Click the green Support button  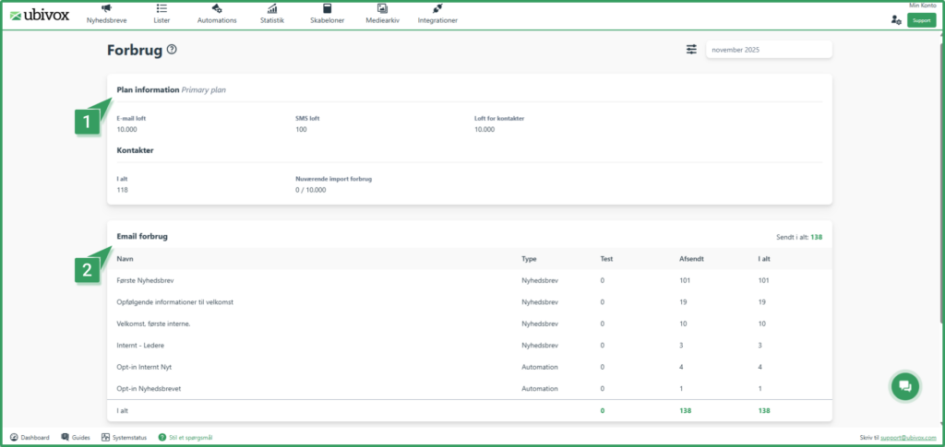[922, 20]
